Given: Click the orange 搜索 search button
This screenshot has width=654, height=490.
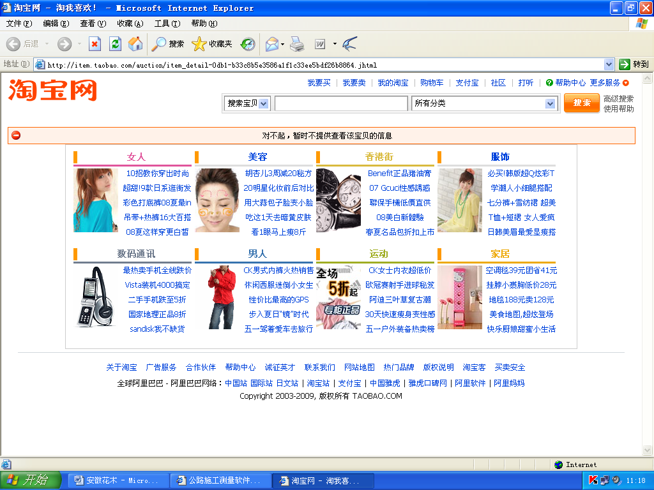Looking at the screenshot, I should pos(581,103).
